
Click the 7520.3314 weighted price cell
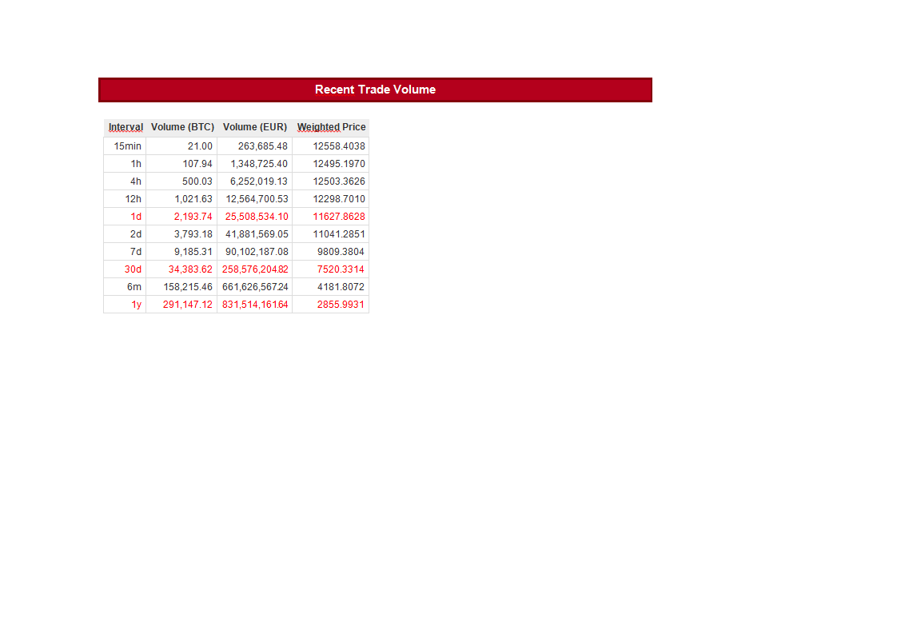click(342, 269)
